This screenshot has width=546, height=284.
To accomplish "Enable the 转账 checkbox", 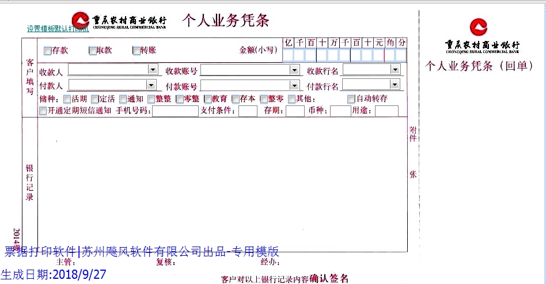I will (x=136, y=51).
